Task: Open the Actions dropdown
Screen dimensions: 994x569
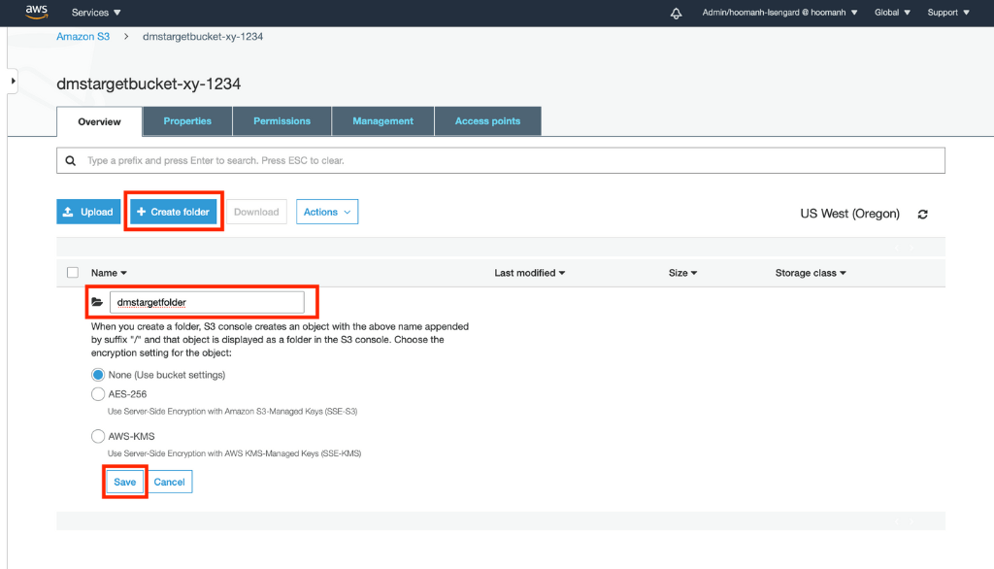Action: click(x=326, y=212)
